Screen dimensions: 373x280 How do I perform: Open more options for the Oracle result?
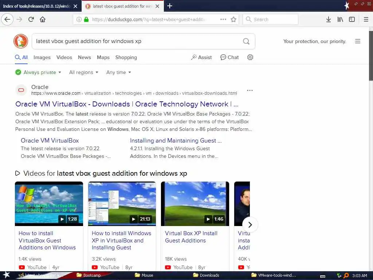coord(250,90)
